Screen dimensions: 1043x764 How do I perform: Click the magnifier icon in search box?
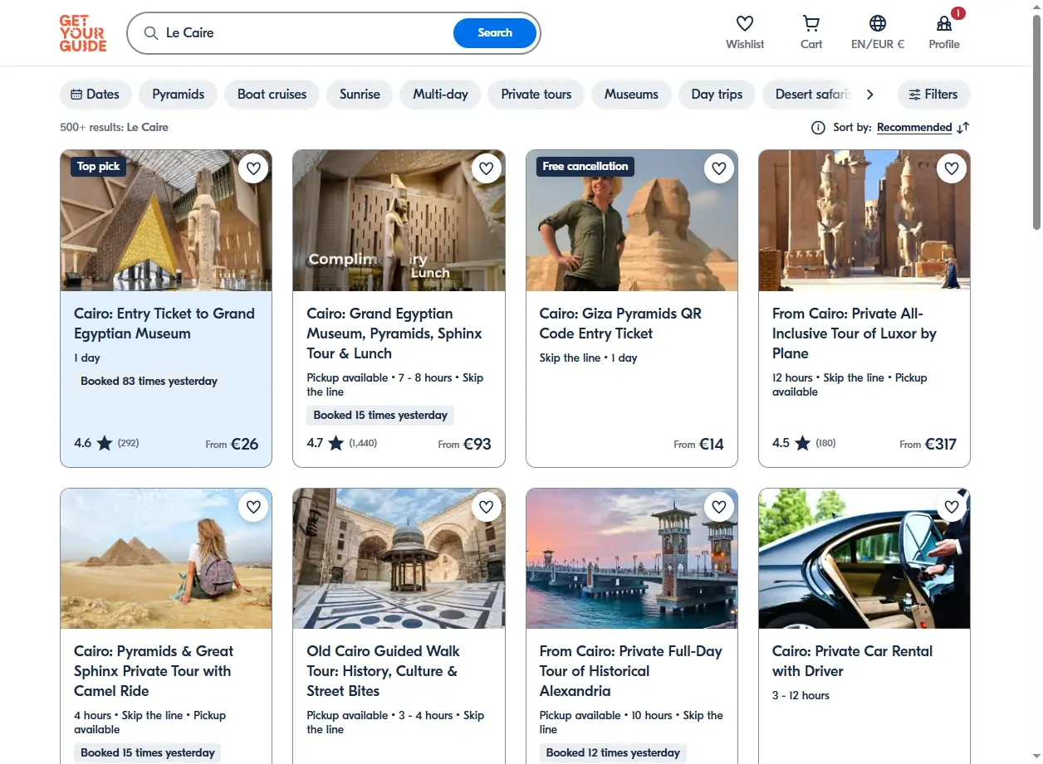151,33
